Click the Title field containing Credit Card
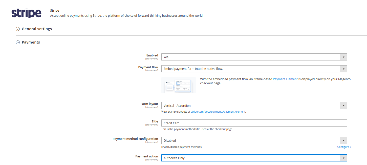The width and height of the screenshot is (367, 165). coord(254,123)
